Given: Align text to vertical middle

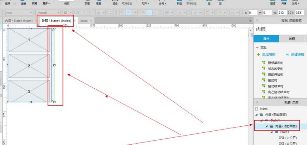Looking at the screenshot, I should 149,13.
